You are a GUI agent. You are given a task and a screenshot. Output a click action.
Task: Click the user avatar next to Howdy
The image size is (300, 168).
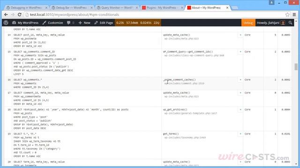(x=283, y=23)
